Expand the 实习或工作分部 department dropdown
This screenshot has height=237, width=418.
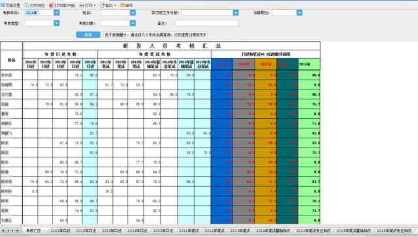[236, 12]
